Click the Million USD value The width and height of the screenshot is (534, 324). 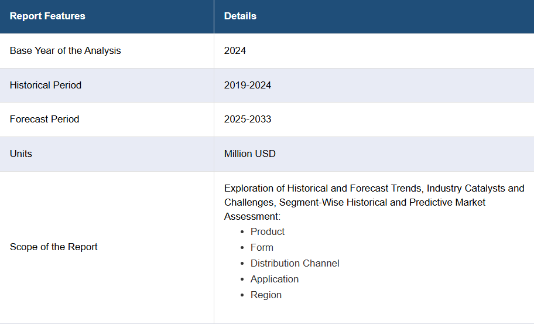[x=249, y=154]
